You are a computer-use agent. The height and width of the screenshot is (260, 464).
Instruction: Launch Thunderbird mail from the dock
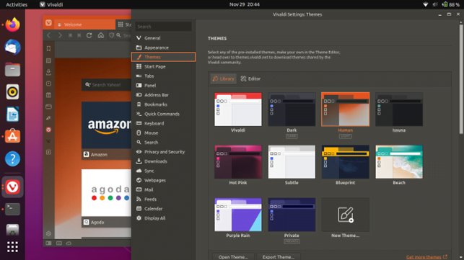pyautogui.click(x=12, y=48)
